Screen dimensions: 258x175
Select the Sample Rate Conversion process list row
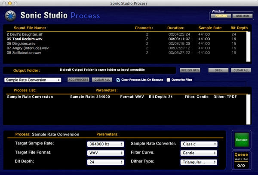(126, 97)
